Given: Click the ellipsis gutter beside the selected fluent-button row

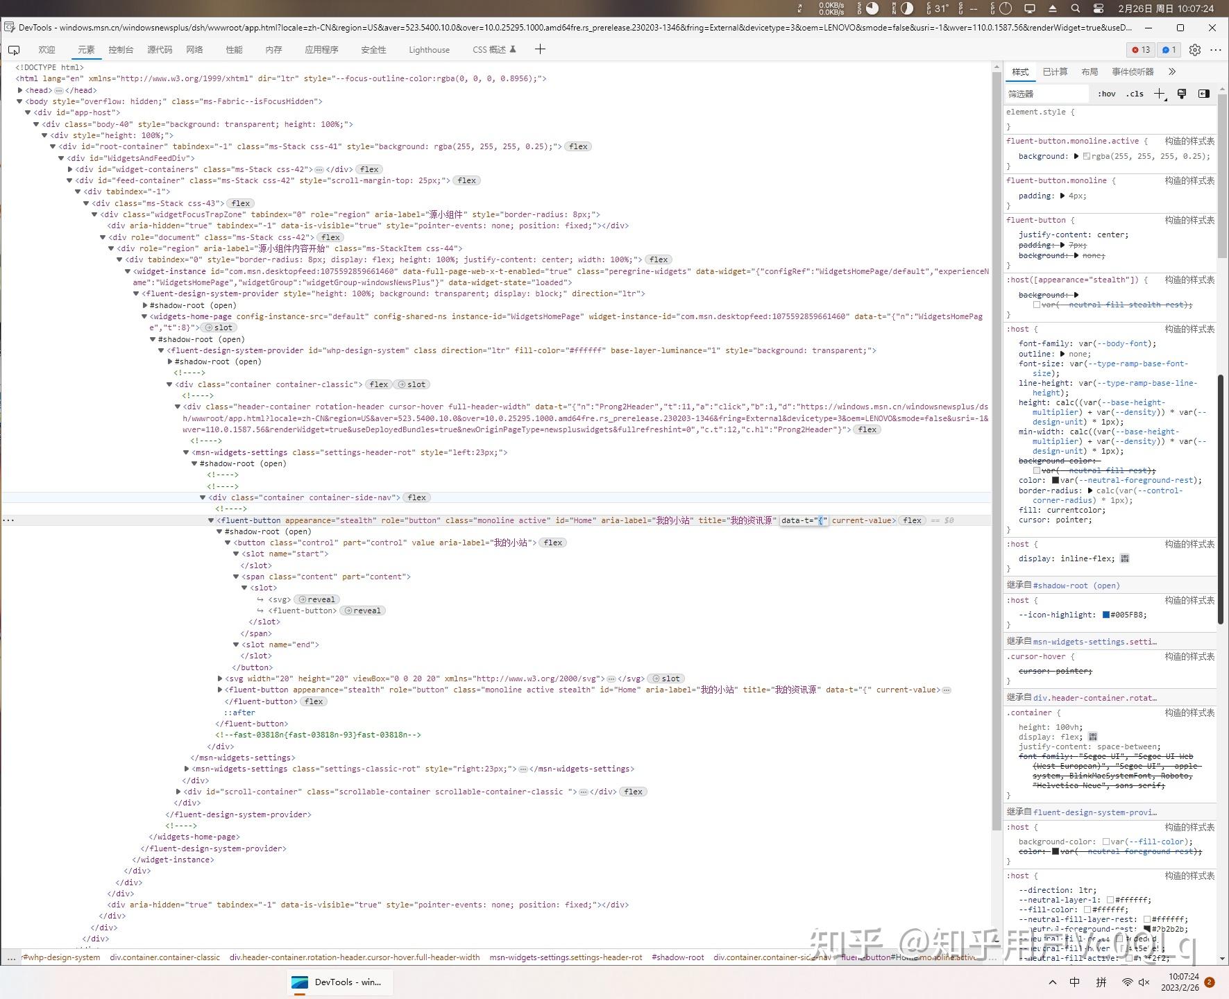Looking at the screenshot, I should [x=8, y=520].
